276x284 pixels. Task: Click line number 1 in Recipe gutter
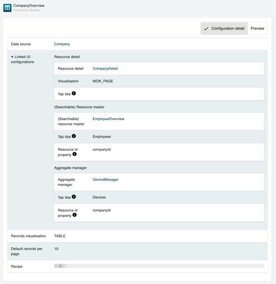tap(60, 266)
